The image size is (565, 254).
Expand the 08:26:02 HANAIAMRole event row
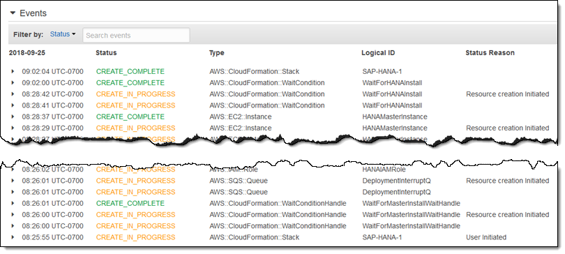pyautogui.click(x=13, y=169)
